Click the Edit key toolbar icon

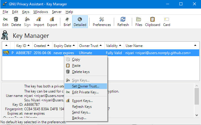[x=5, y=20]
